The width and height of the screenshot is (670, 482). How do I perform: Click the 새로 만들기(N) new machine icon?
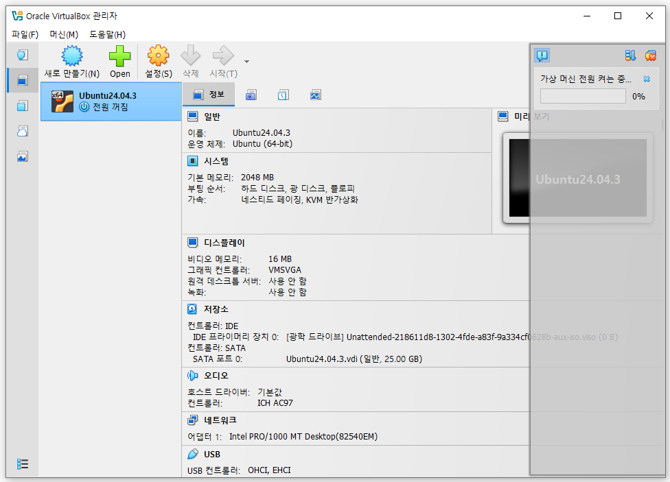[x=72, y=56]
